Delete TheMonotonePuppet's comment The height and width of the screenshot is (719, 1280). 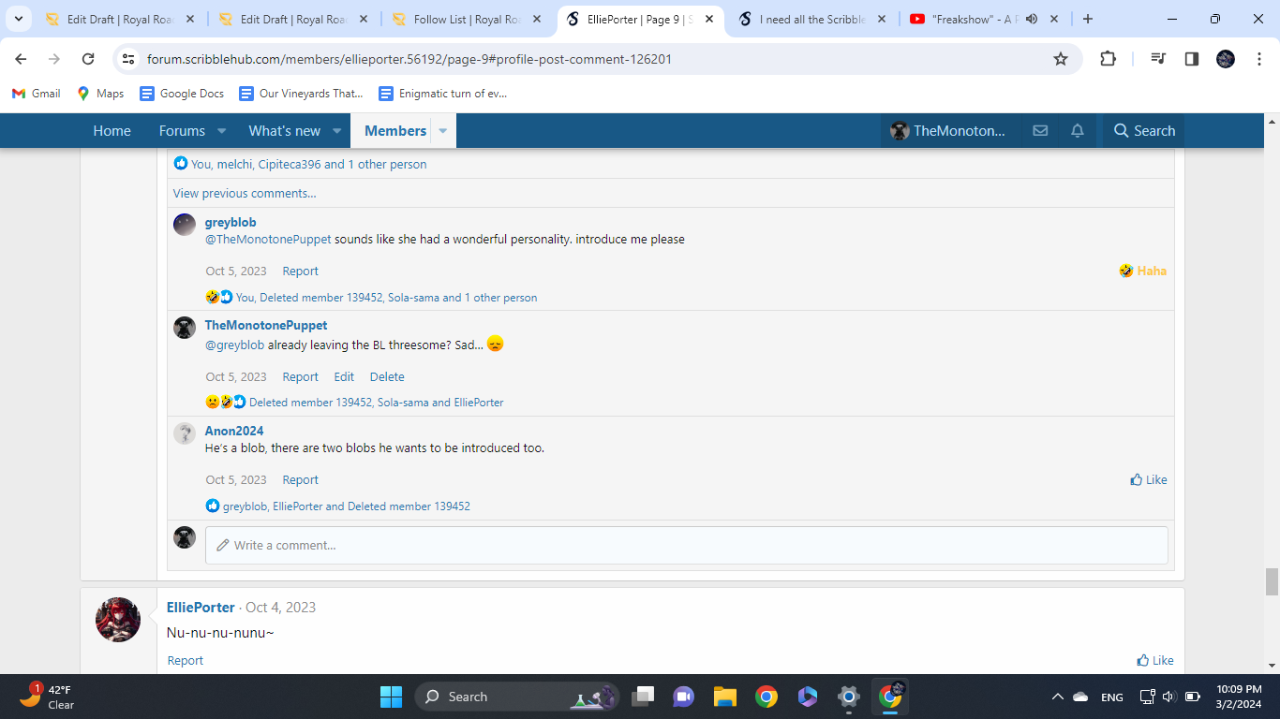[386, 376]
